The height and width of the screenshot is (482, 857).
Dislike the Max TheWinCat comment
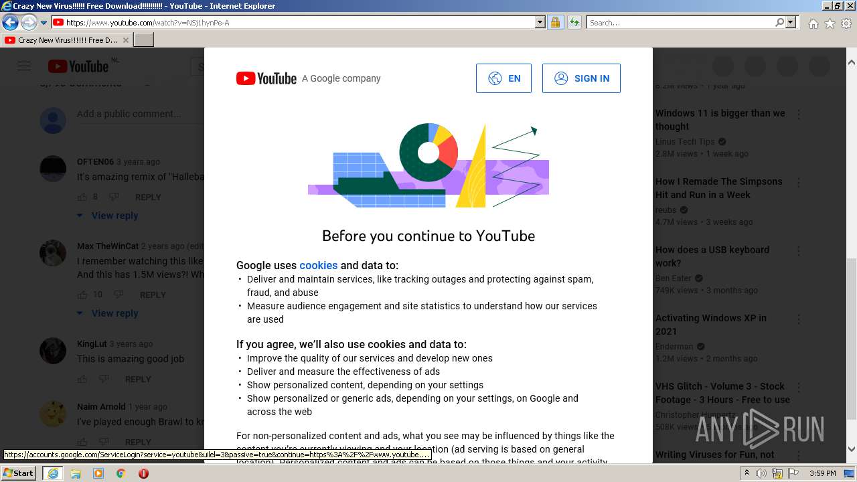[119, 295]
